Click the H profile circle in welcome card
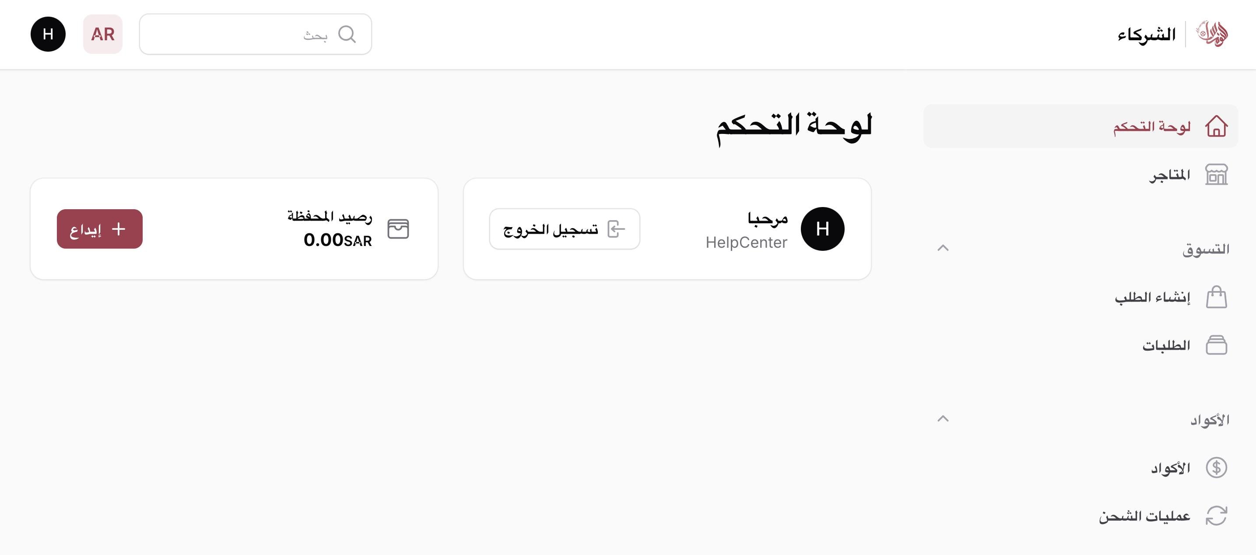 coord(822,229)
